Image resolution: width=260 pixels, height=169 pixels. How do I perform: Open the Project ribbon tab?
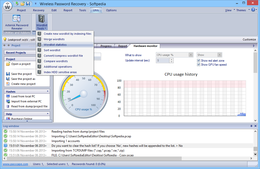coord(21,10)
